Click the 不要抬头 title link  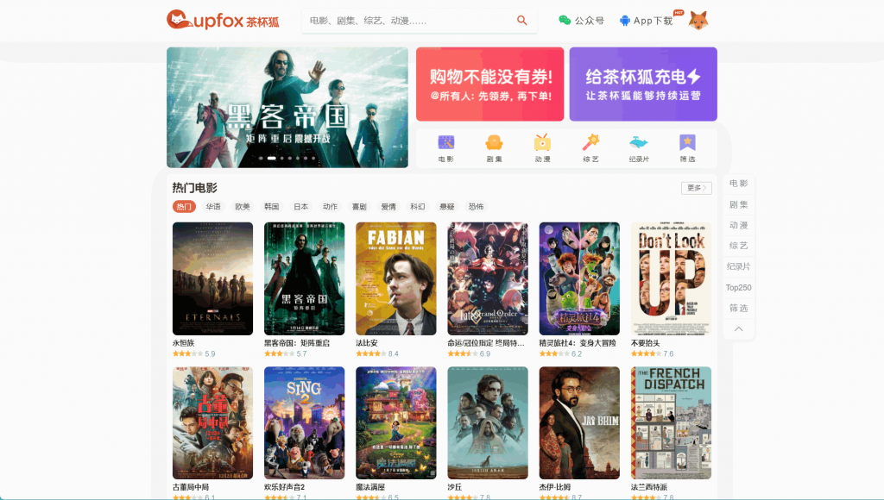coord(646,343)
